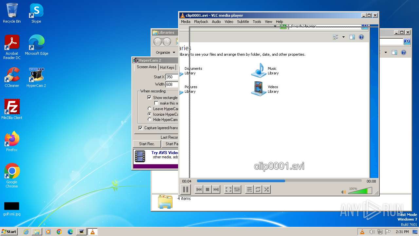Open Help icon in Libraries window
This screenshot has width=419, height=236.
pos(404,52)
